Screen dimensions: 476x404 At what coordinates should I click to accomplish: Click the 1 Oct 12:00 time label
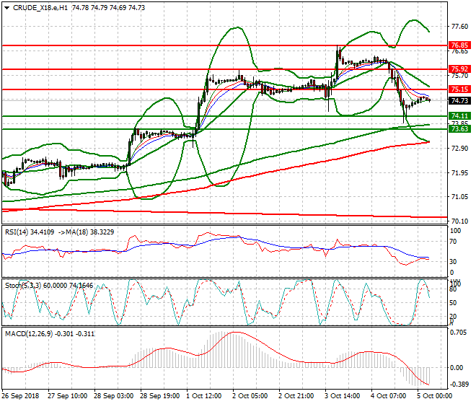click(x=203, y=396)
